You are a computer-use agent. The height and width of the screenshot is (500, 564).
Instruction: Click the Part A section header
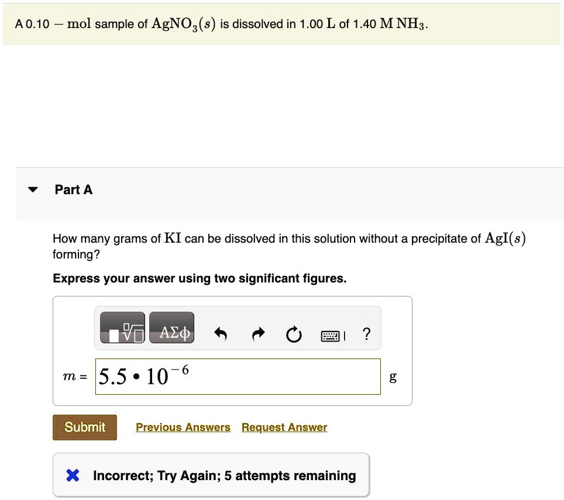click(73, 189)
